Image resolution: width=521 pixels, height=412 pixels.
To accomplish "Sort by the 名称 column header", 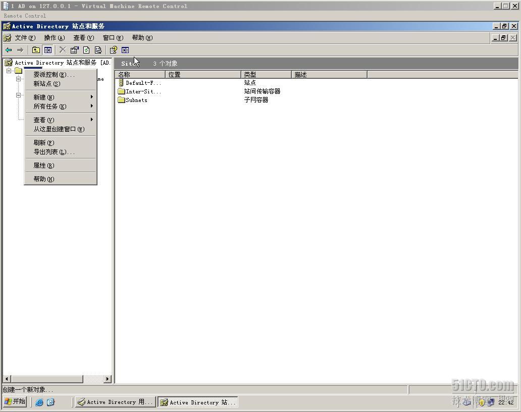I will click(140, 74).
